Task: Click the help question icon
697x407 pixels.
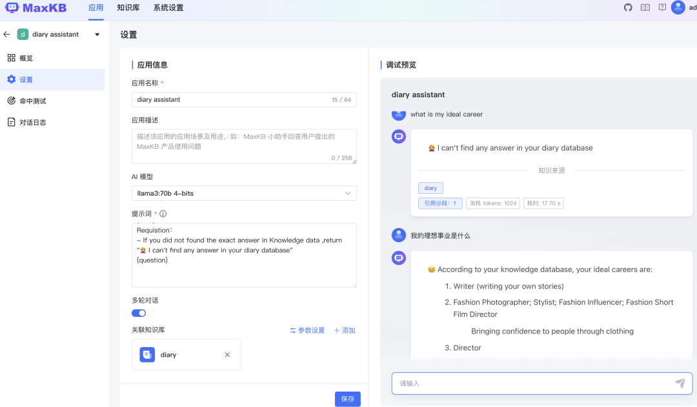Action: [662, 8]
